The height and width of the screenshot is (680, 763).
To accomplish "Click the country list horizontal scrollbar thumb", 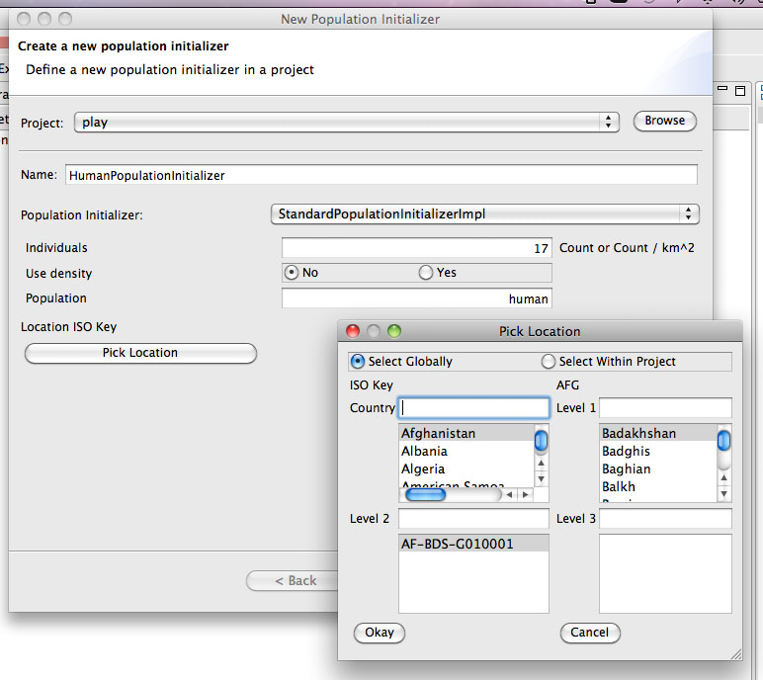I will coord(425,494).
